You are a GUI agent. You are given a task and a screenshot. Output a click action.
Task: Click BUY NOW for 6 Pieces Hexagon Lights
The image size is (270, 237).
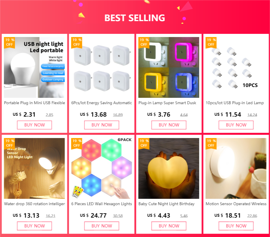pyautogui.click(x=102, y=226)
